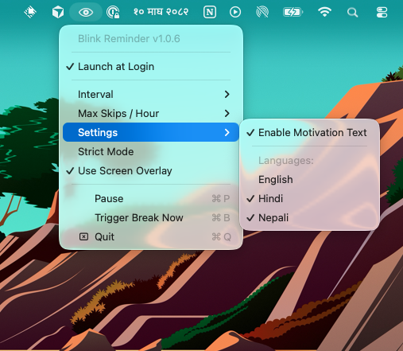
Task: Click the chip-shaped menu bar icon
Action: coord(30,12)
